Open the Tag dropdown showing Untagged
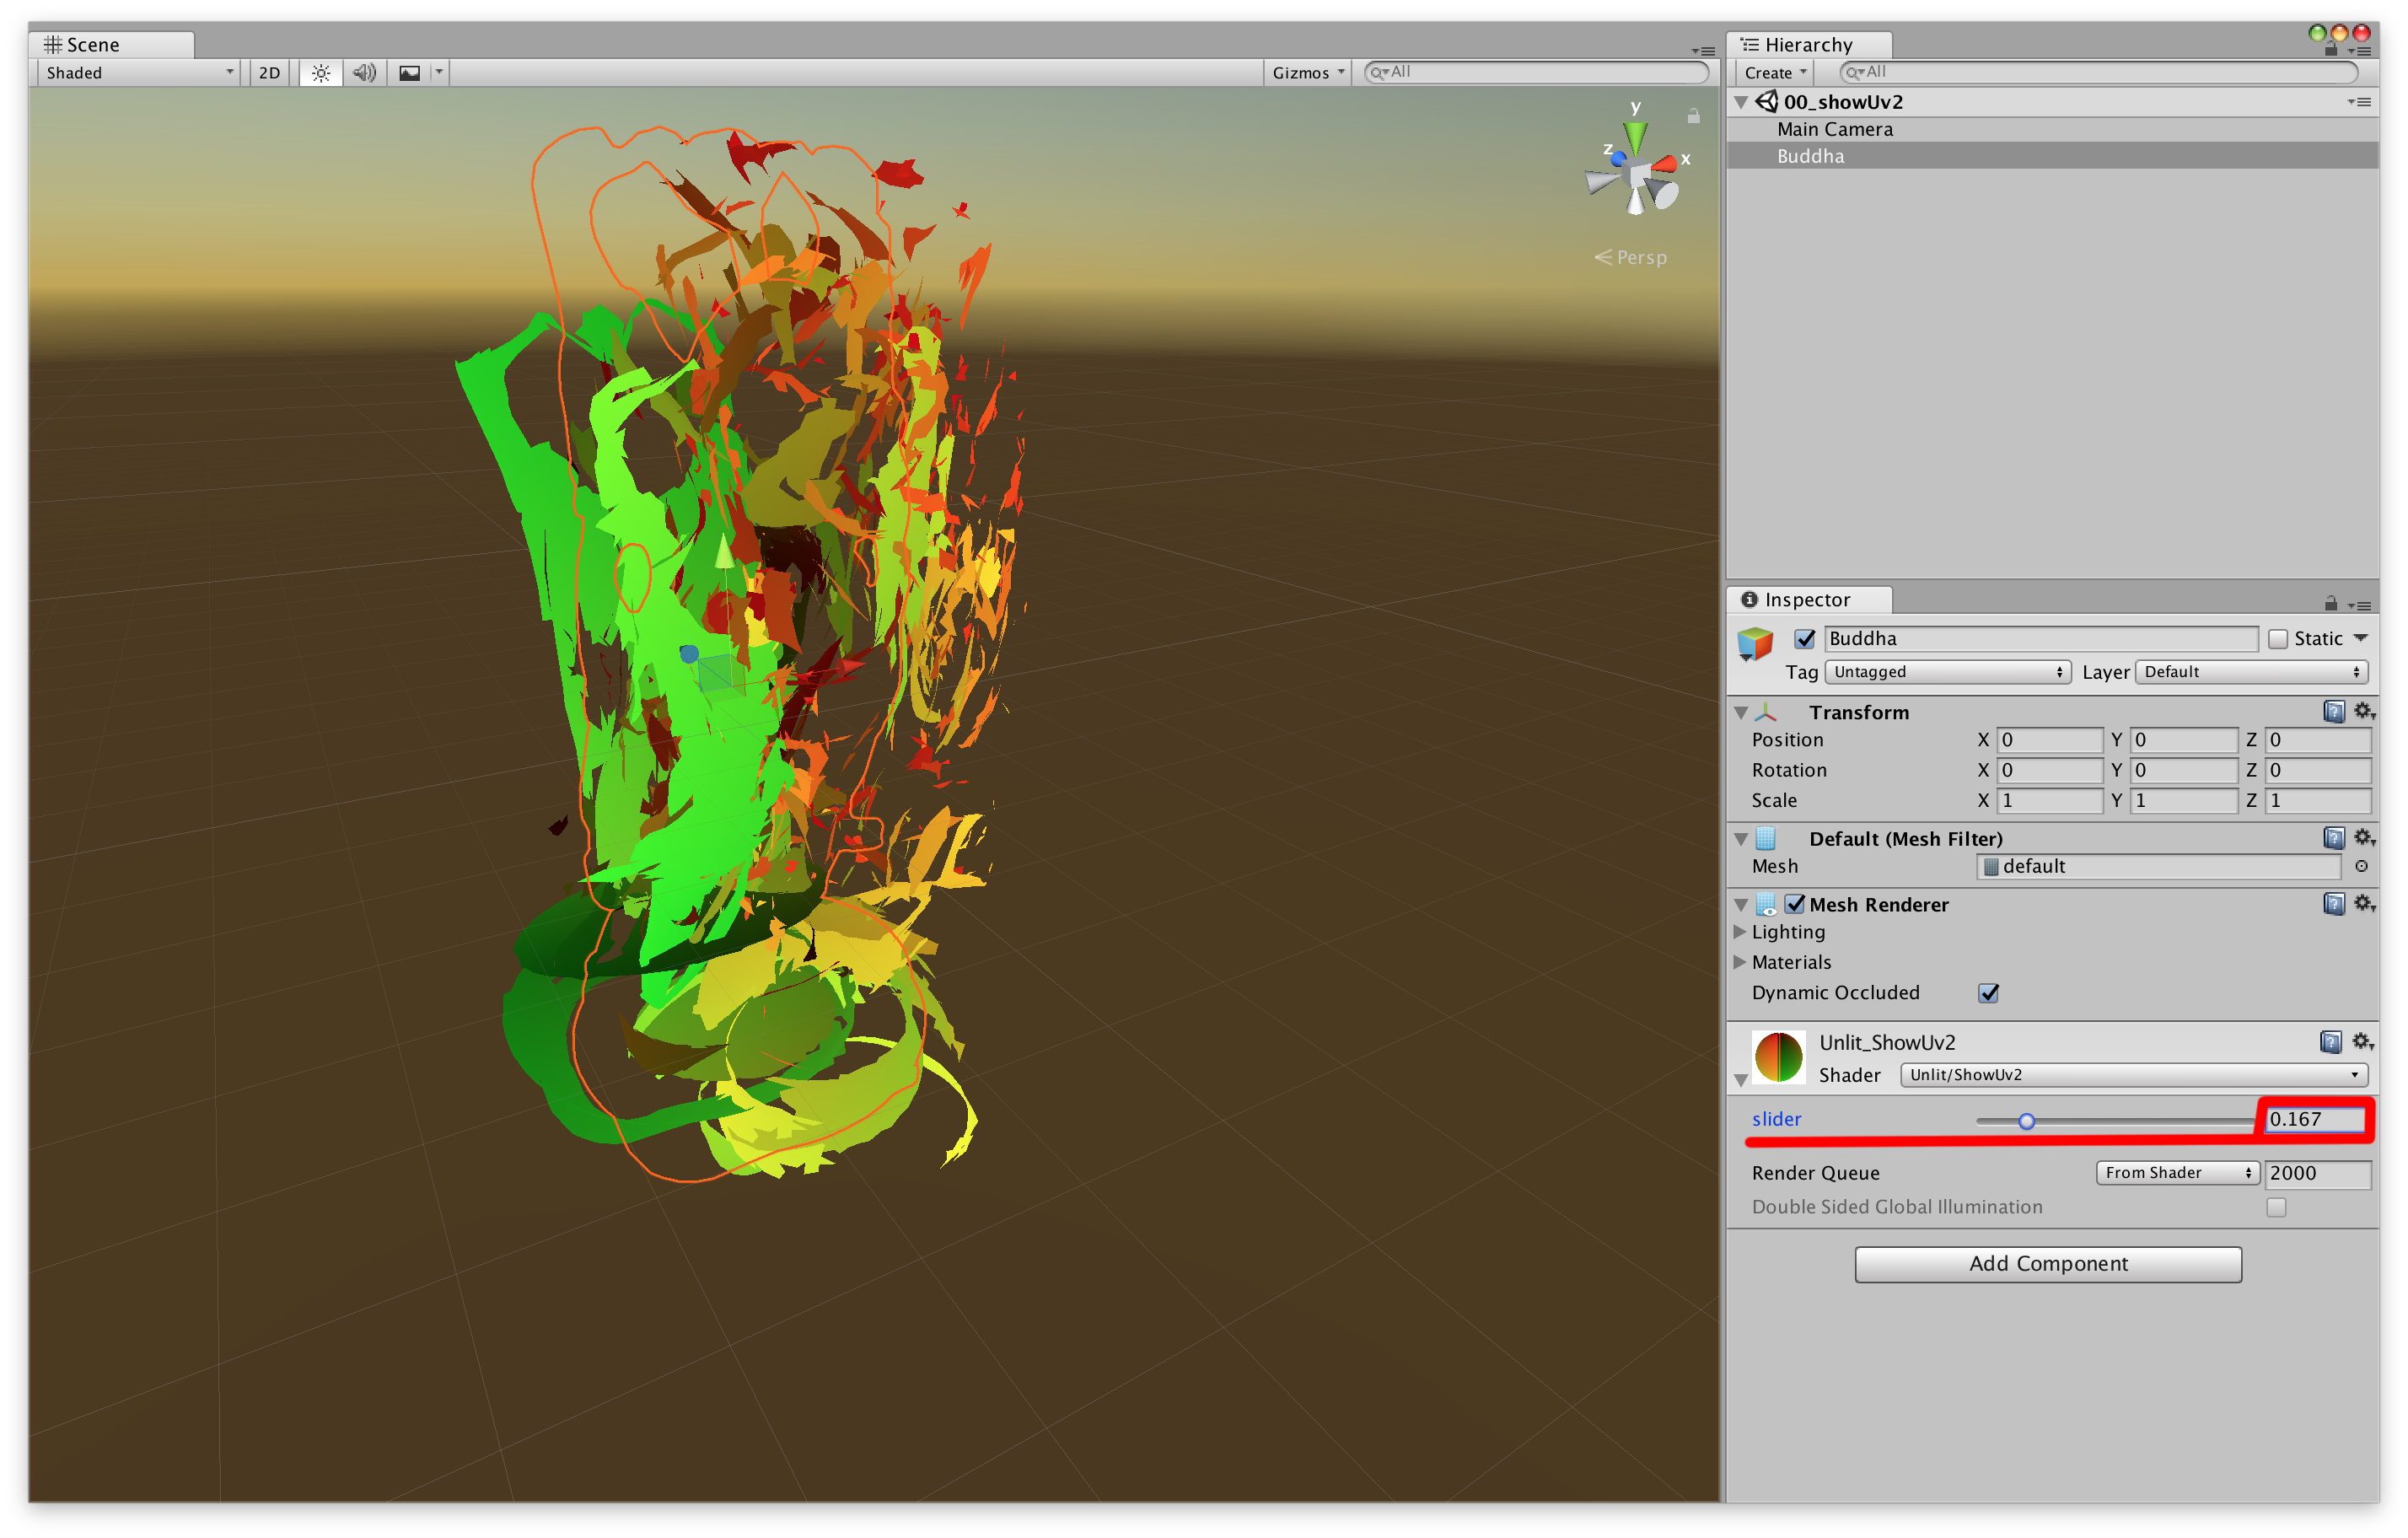 tap(1945, 672)
